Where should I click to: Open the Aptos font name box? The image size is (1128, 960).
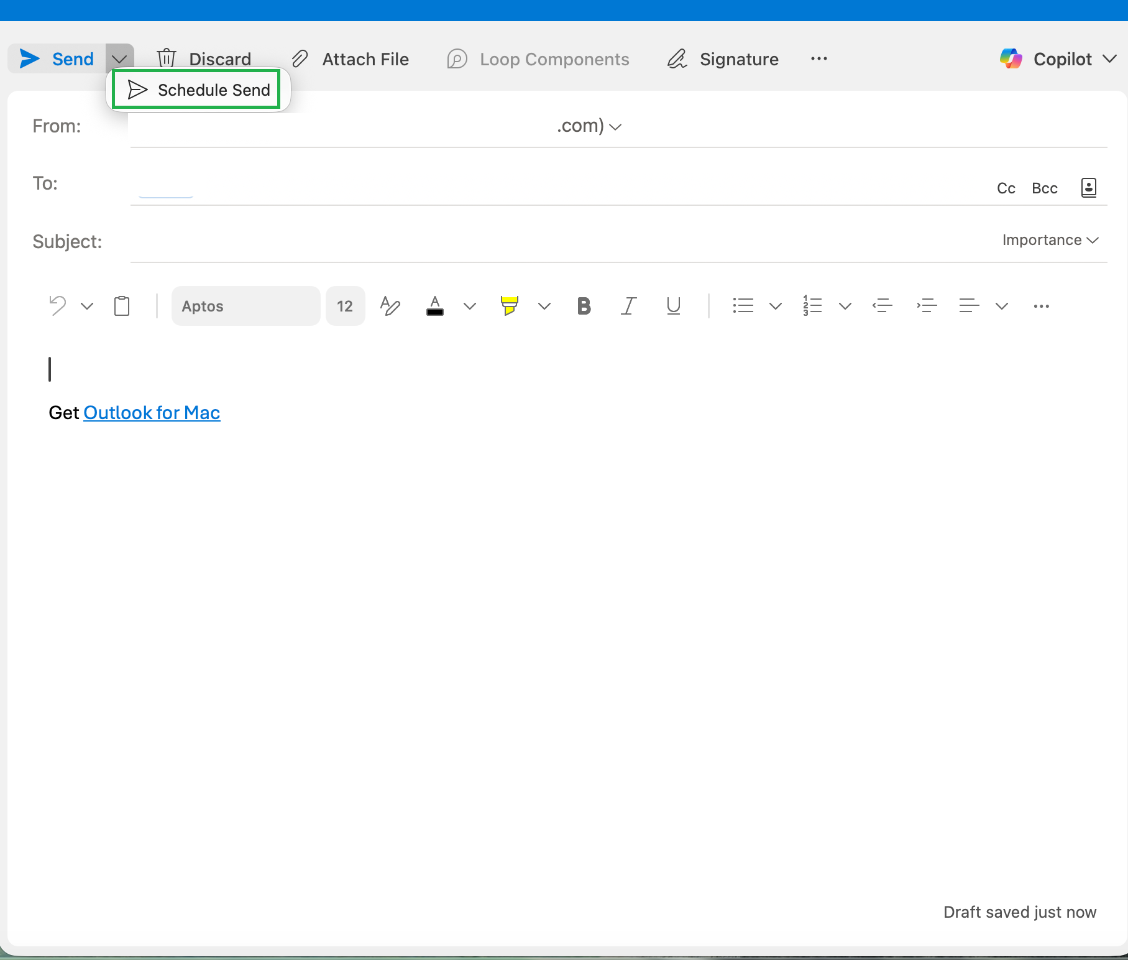click(246, 306)
